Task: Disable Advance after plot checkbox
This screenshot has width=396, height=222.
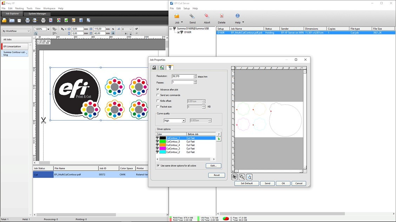Action: coord(158,89)
